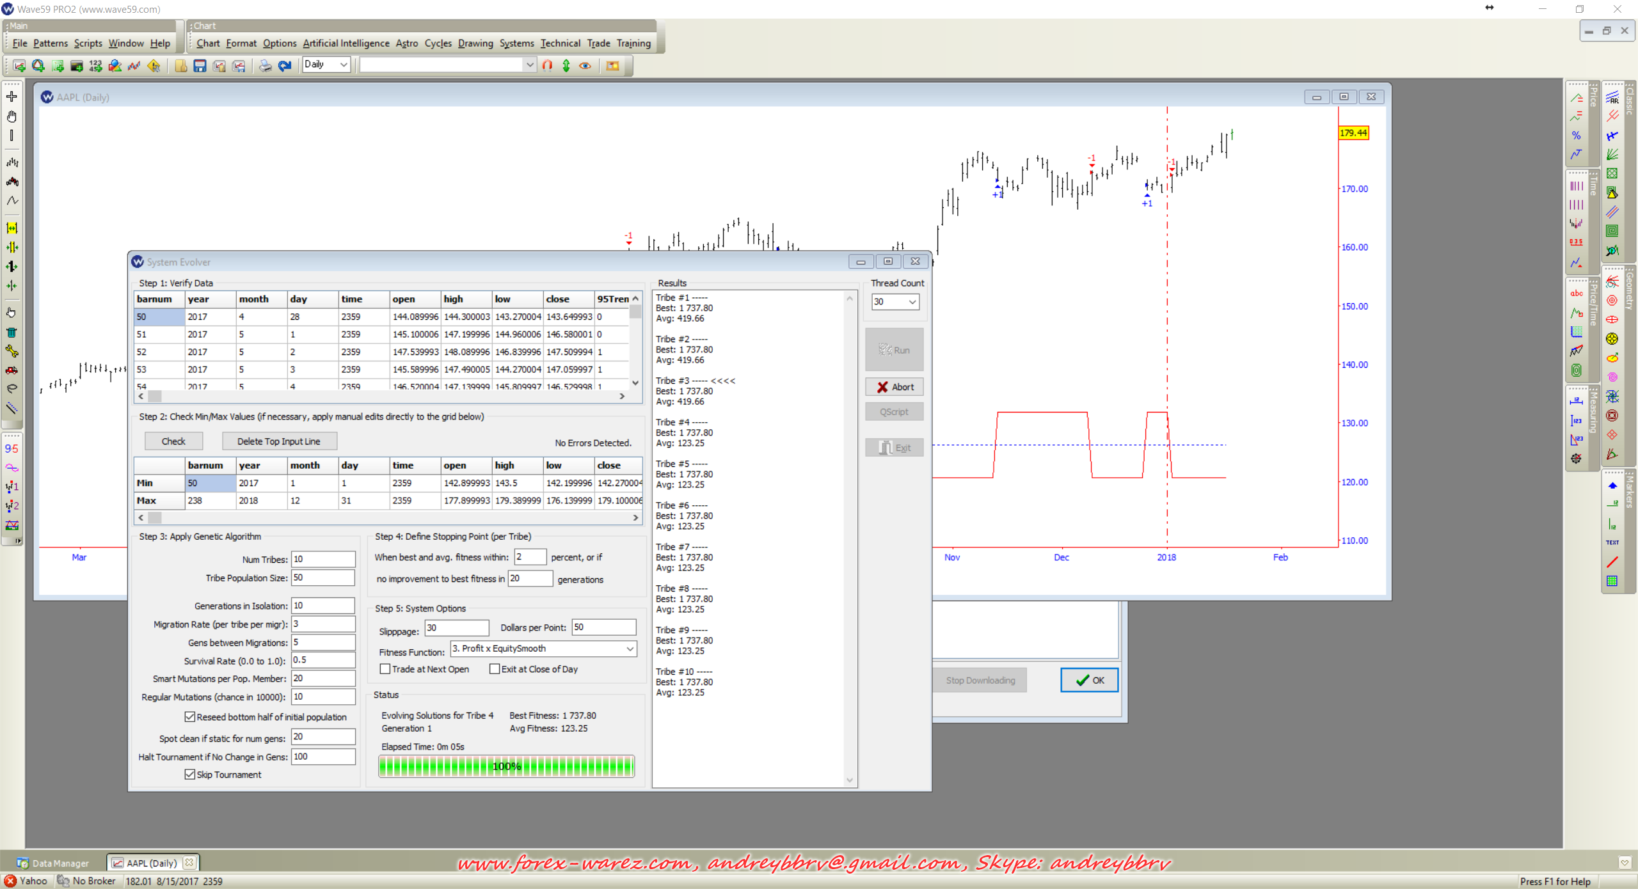Select the crosshair cursor tool
The image size is (1638, 889).
[x=12, y=97]
